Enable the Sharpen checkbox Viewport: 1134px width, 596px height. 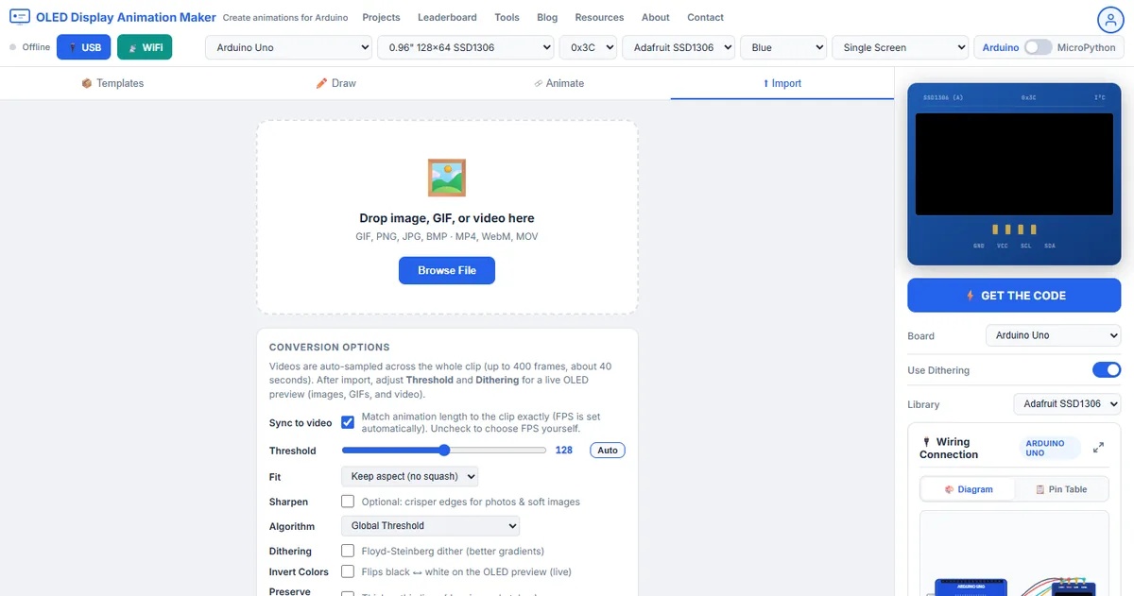coord(348,502)
